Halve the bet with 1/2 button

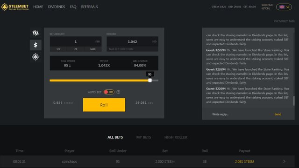[58, 49]
